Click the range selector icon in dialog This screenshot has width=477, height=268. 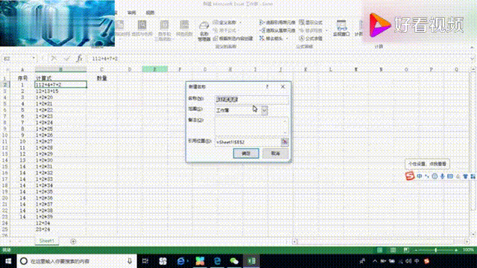285,142
